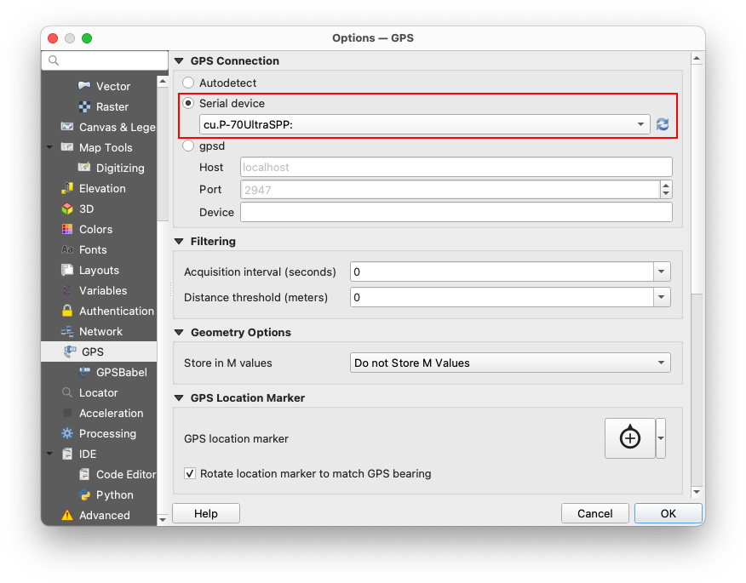Click the Authentication padlock icon

[67, 312]
